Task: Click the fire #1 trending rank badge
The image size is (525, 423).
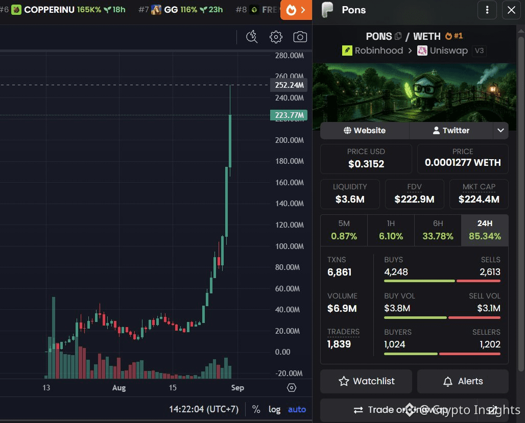Action: 454,36
